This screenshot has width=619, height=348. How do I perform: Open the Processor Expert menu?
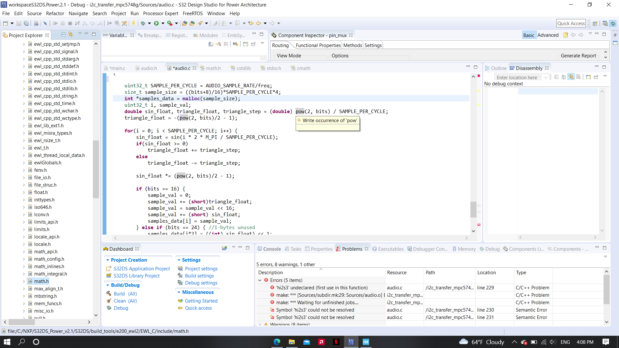(x=161, y=14)
